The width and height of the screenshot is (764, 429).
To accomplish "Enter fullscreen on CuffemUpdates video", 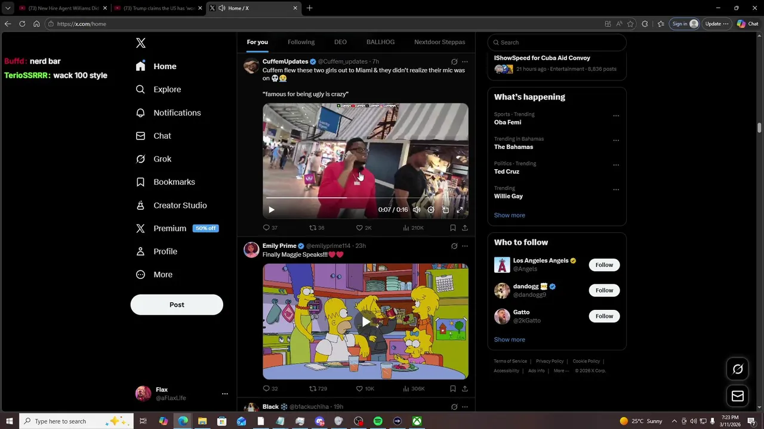I will pyautogui.click(x=460, y=210).
